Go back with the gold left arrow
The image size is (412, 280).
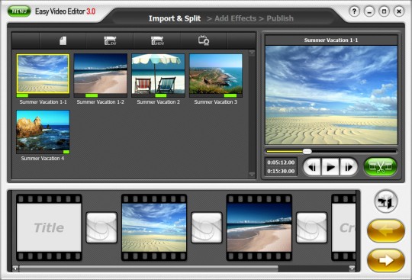coord(386,231)
